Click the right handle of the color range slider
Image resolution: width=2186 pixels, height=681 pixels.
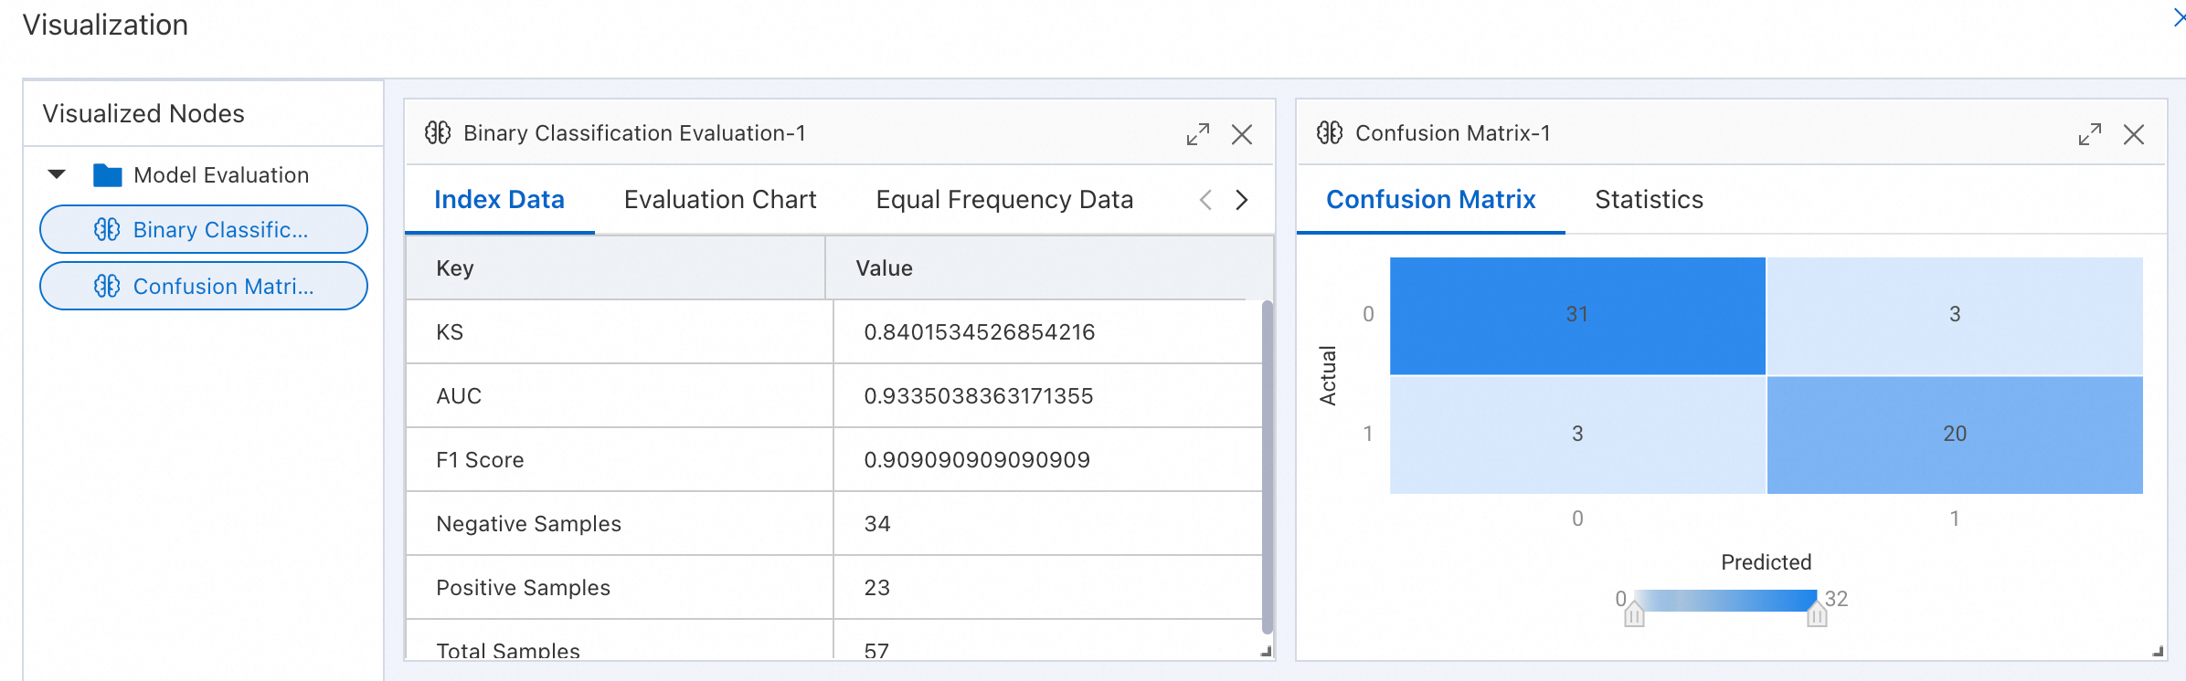1817,615
